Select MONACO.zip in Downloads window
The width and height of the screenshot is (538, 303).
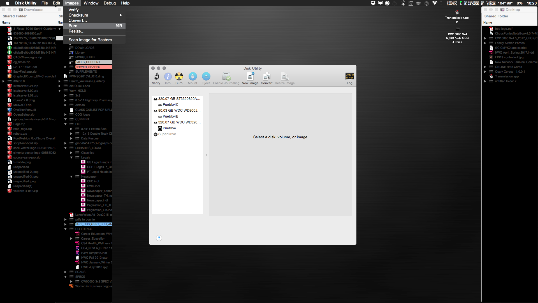pyautogui.click(x=22, y=105)
